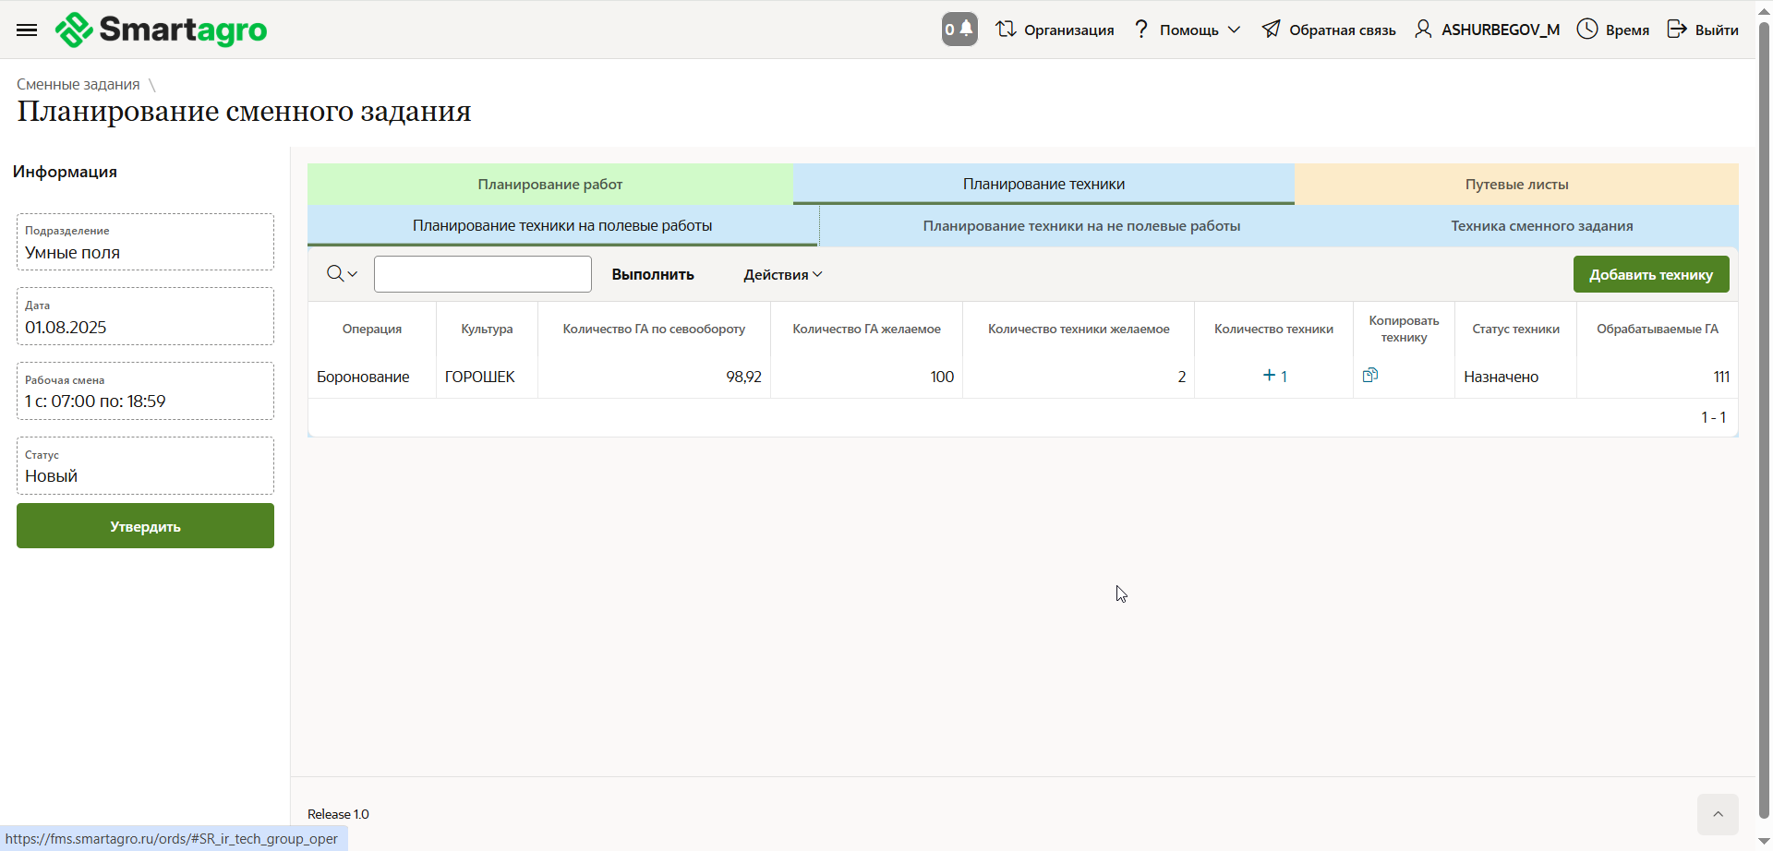The height and width of the screenshot is (851, 1773).
Task: Click the Утвердить approve button
Action: click(145, 526)
